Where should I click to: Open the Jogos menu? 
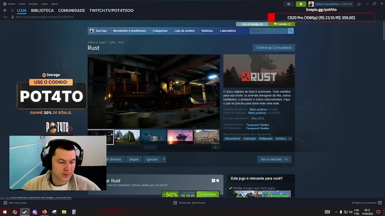tap(44, 4)
